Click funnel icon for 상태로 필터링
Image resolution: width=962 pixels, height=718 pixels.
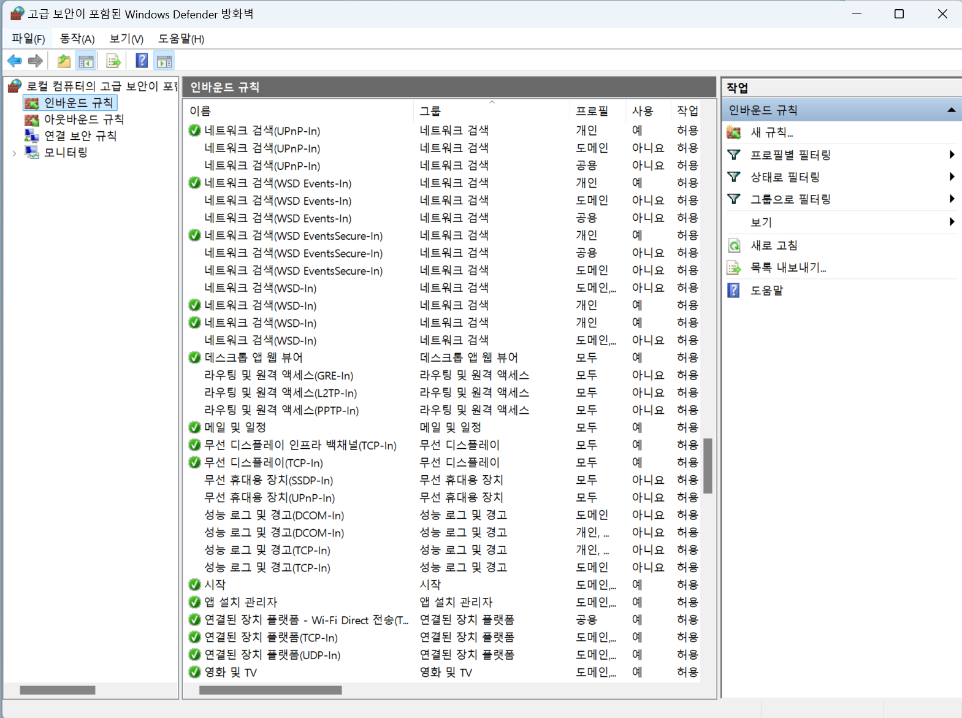(734, 177)
